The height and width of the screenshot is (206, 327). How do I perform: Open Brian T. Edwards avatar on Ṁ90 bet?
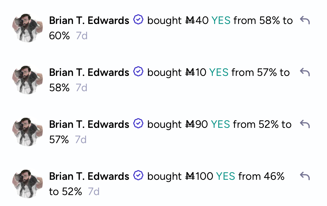[x=27, y=131]
